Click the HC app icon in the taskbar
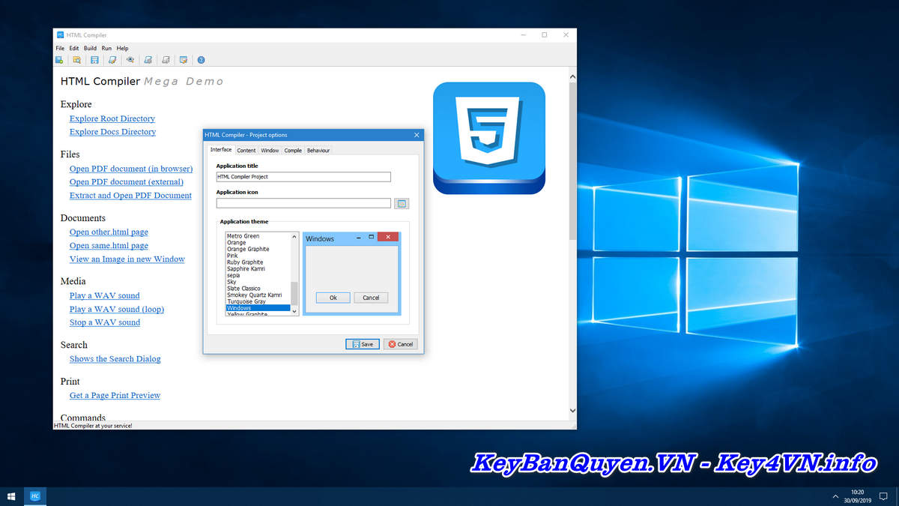Viewport: 899px width, 506px height. tap(34, 496)
